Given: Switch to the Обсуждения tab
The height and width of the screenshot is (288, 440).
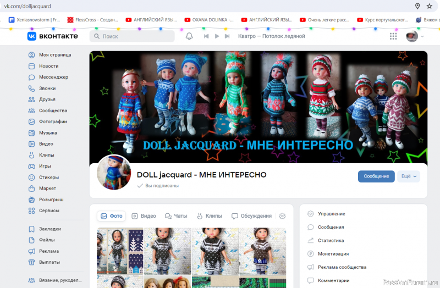Looking at the screenshot, I should 252,216.
